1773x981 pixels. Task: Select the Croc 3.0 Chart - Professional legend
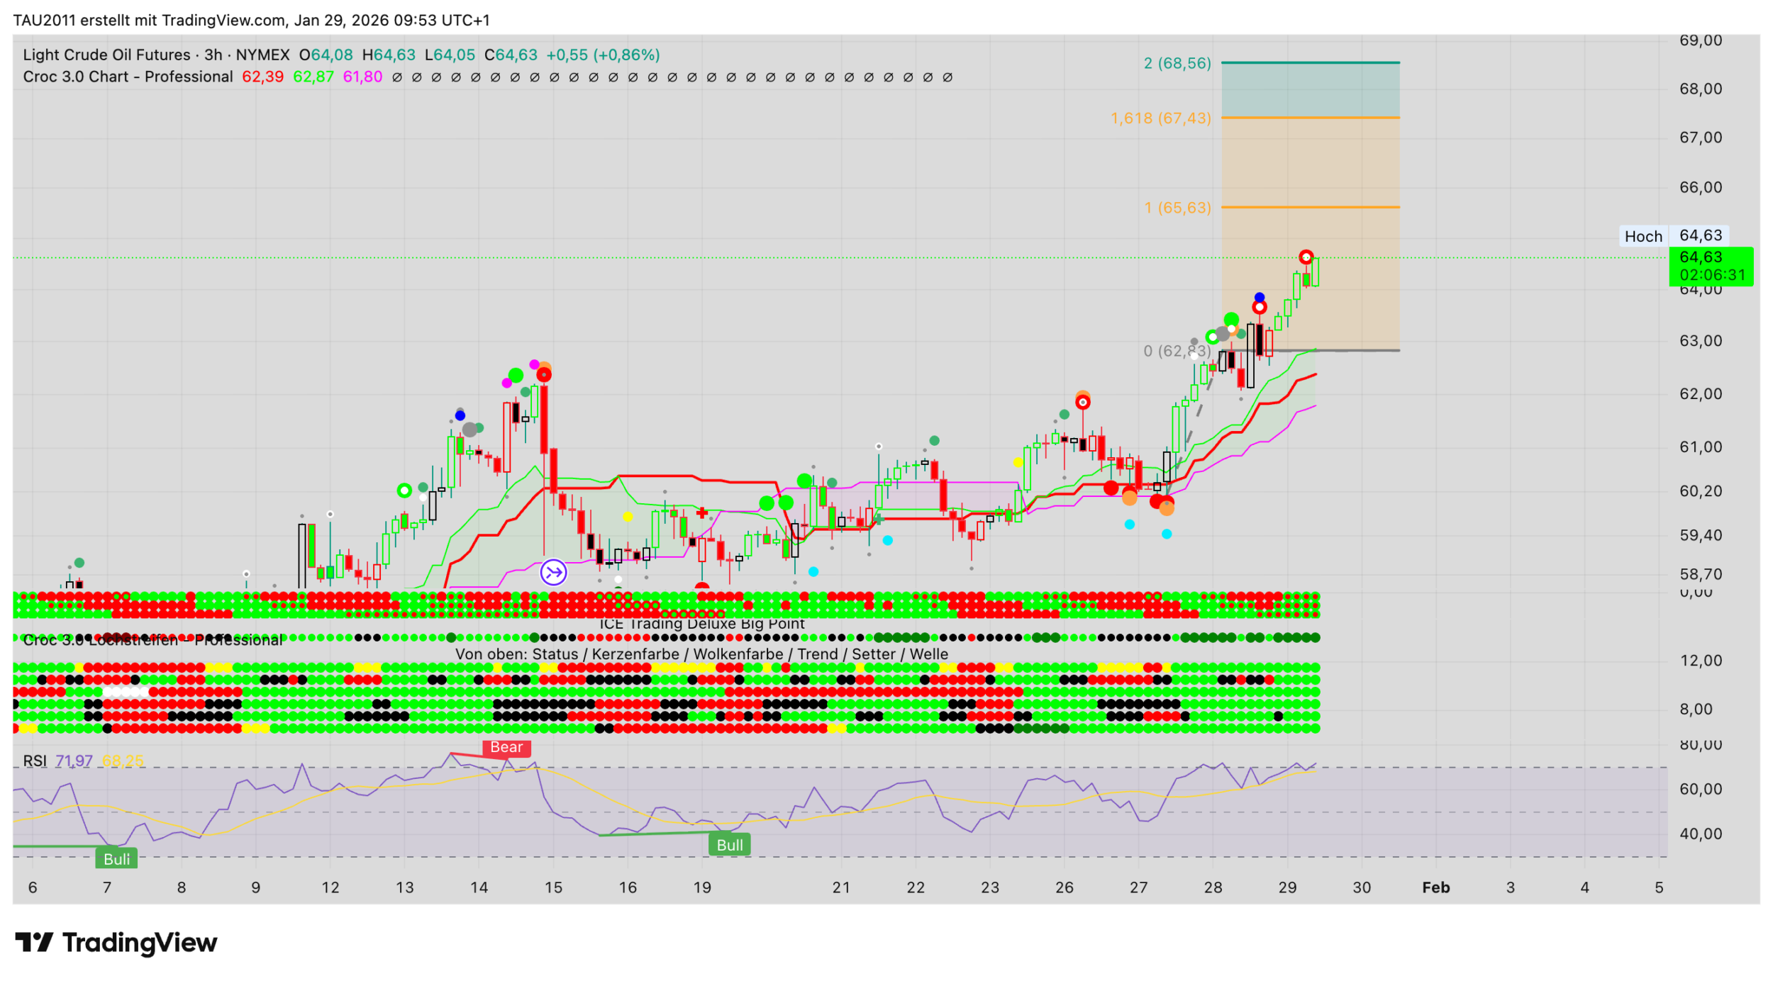128,77
